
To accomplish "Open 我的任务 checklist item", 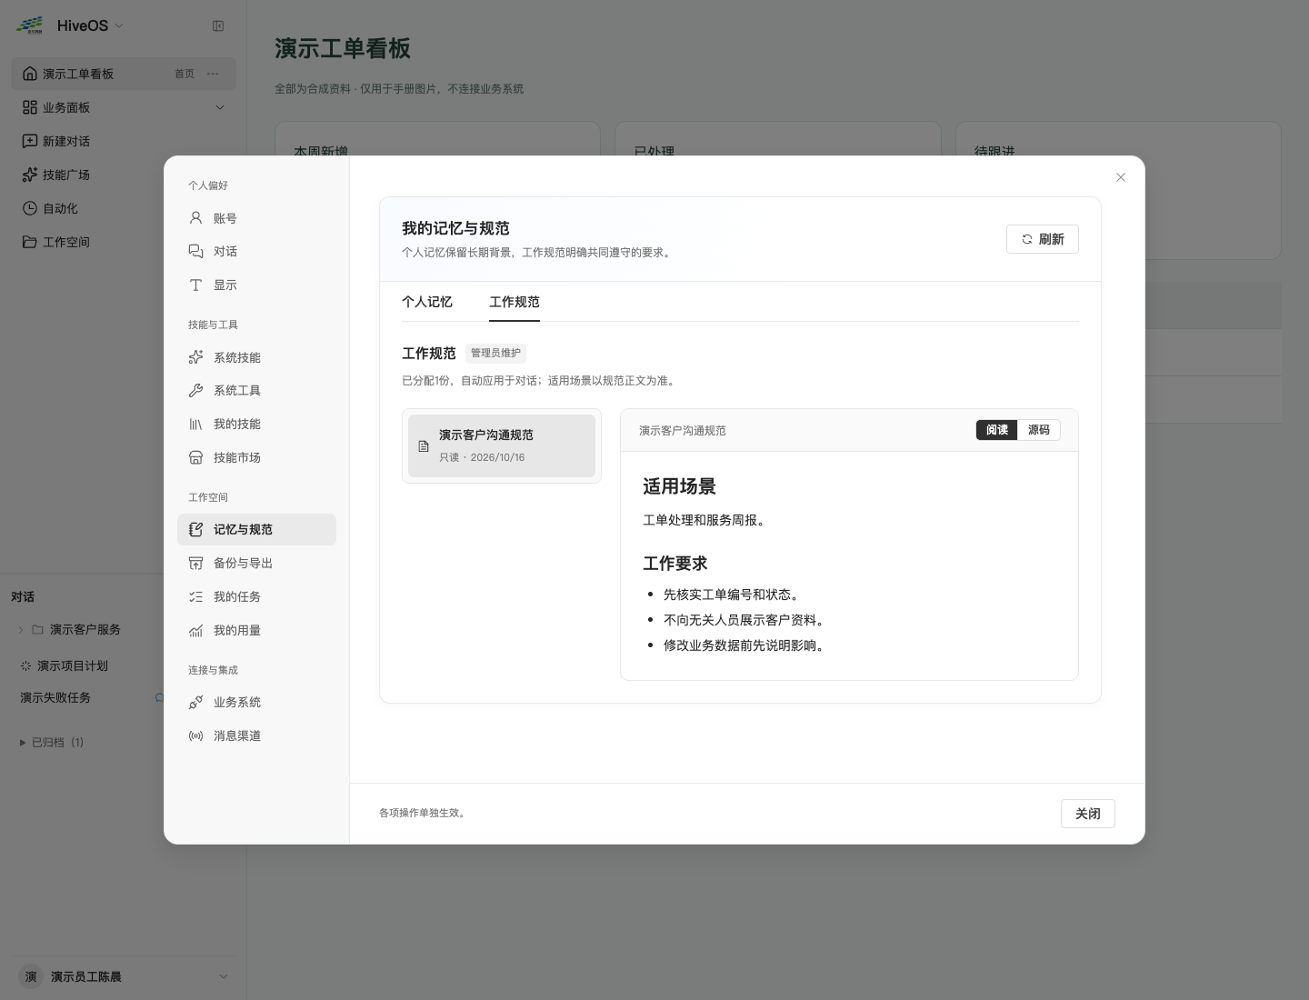I will tap(256, 597).
